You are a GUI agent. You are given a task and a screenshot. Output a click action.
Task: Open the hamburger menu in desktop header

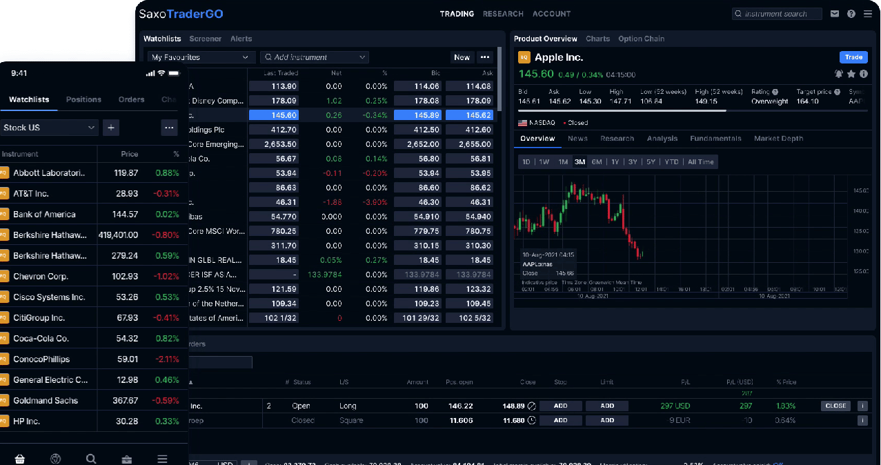(x=867, y=14)
